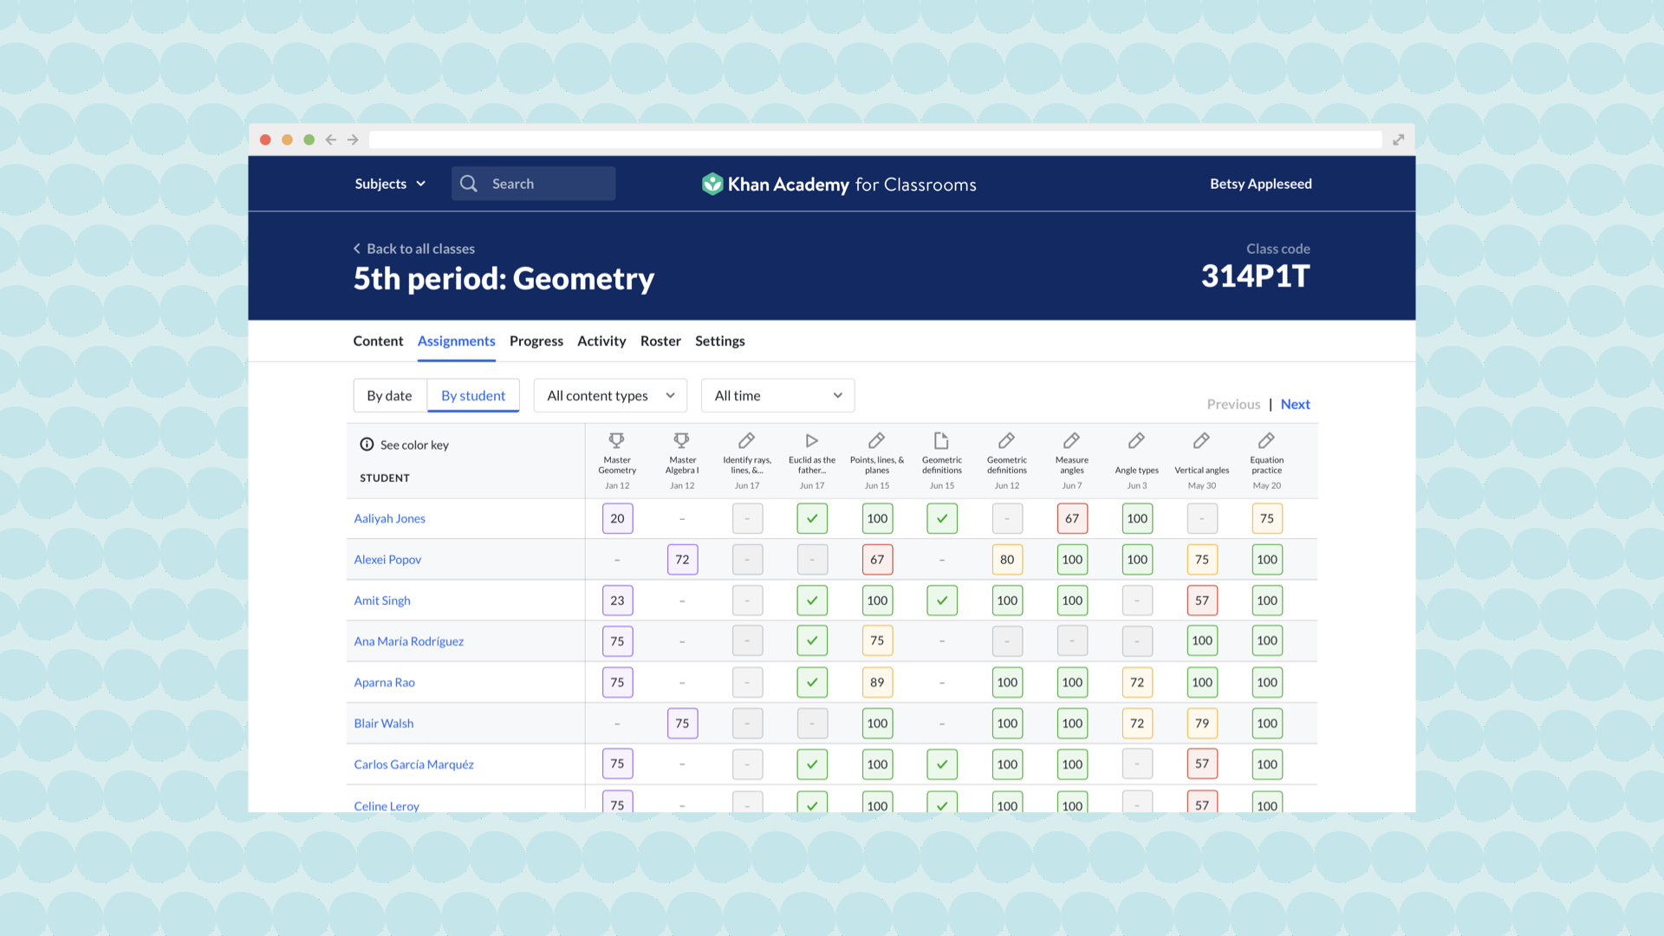Open the All content types dropdown
The image size is (1664, 936).
610,395
